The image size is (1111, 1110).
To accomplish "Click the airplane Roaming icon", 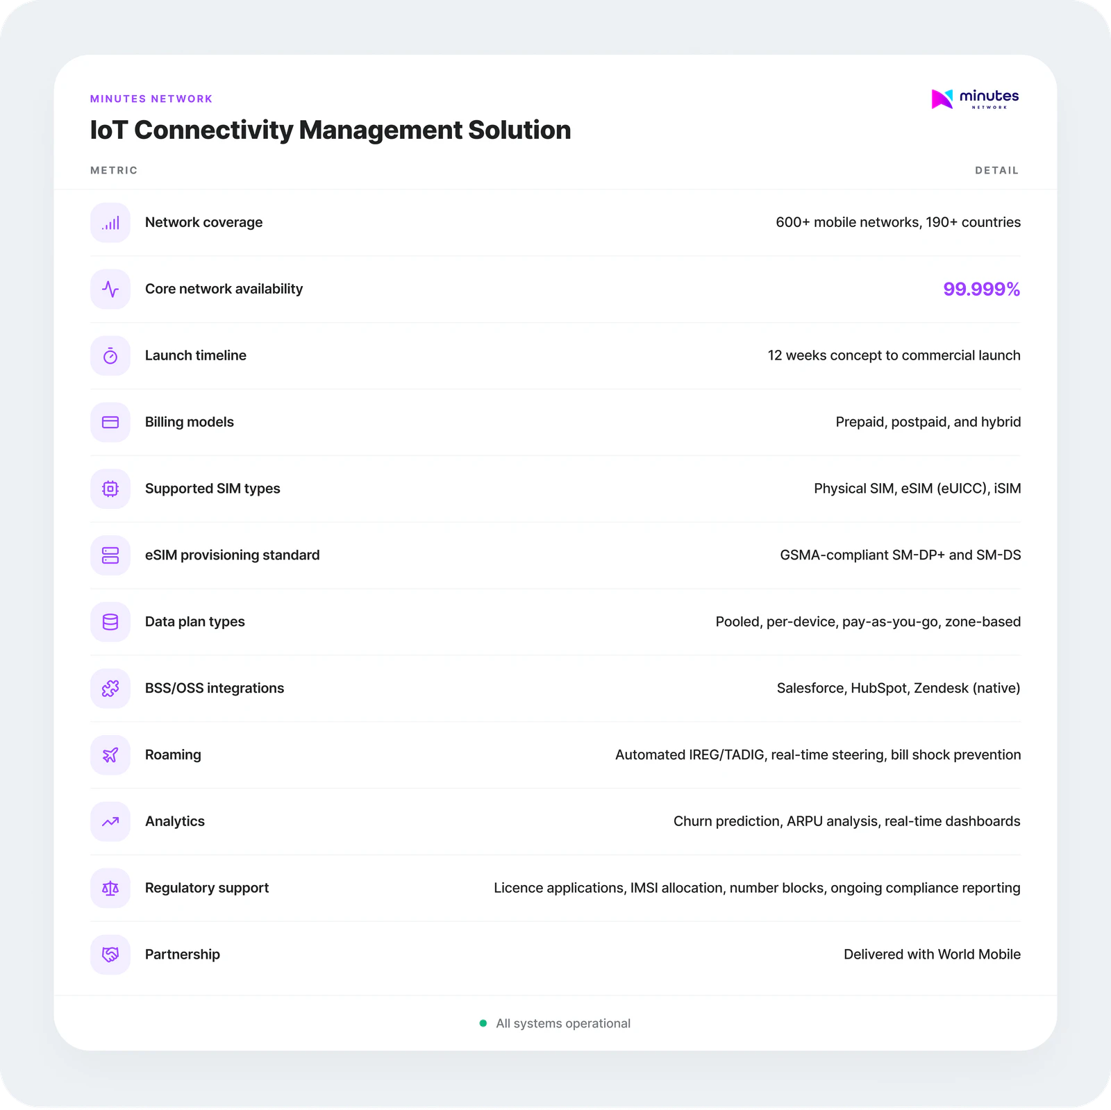I will tap(110, 755).
